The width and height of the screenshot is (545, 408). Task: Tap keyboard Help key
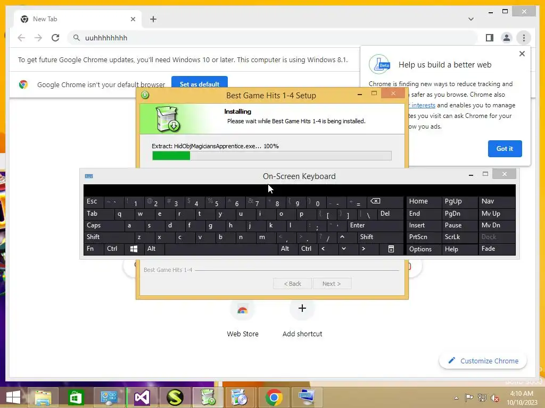(459, 249)
